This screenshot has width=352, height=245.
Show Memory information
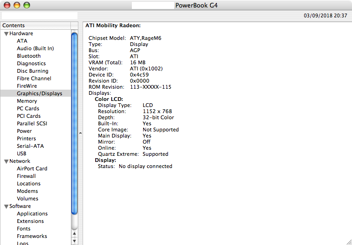coord(27,101)
